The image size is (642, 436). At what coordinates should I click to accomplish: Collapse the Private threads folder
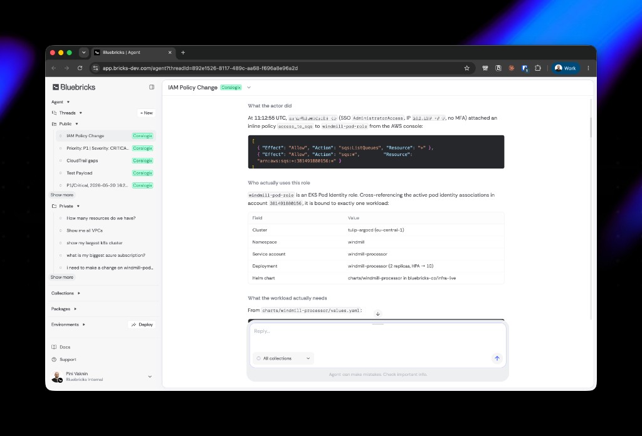coord(78,206)
